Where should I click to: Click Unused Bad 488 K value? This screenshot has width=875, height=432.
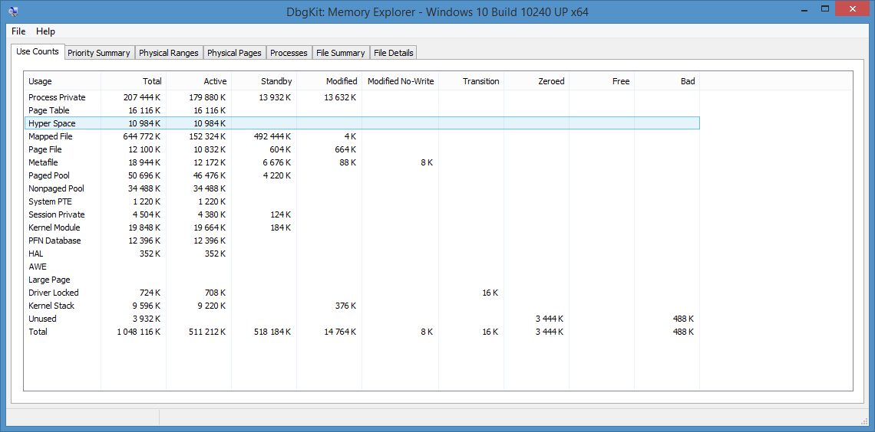coord(683,319)
